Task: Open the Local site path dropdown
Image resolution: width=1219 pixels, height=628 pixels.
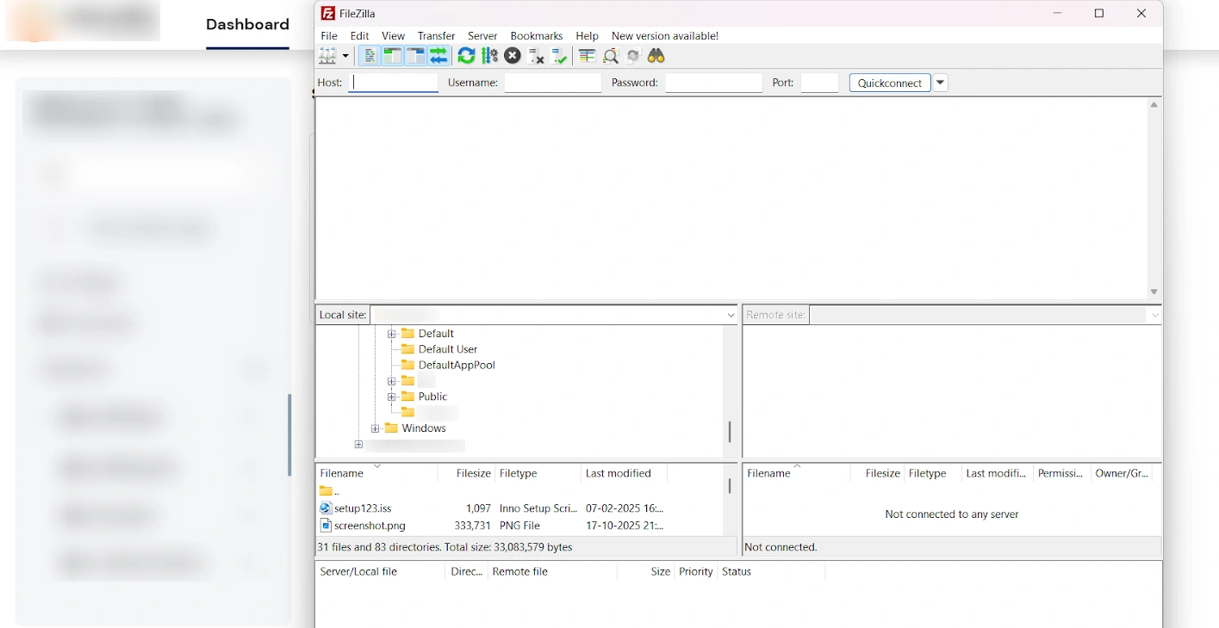Action: 731,315
